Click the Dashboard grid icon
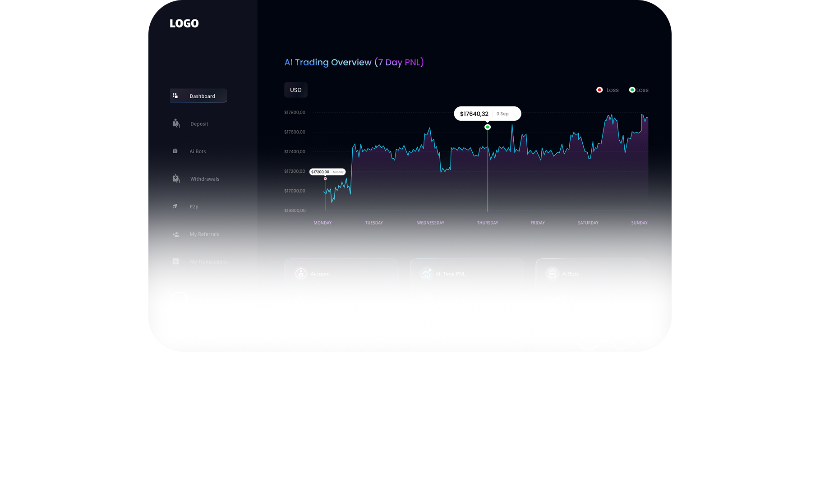820x504 pixels. coord(175,96)
